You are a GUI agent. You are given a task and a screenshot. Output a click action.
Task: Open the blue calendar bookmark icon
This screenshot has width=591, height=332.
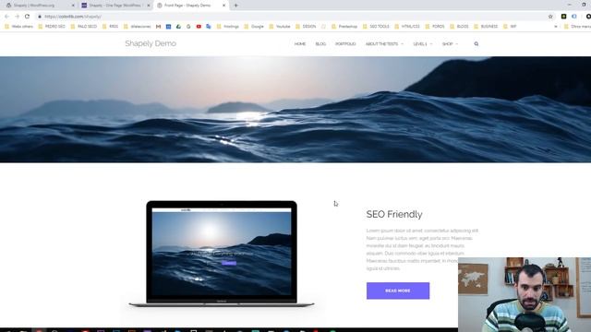tap(168, 27)
